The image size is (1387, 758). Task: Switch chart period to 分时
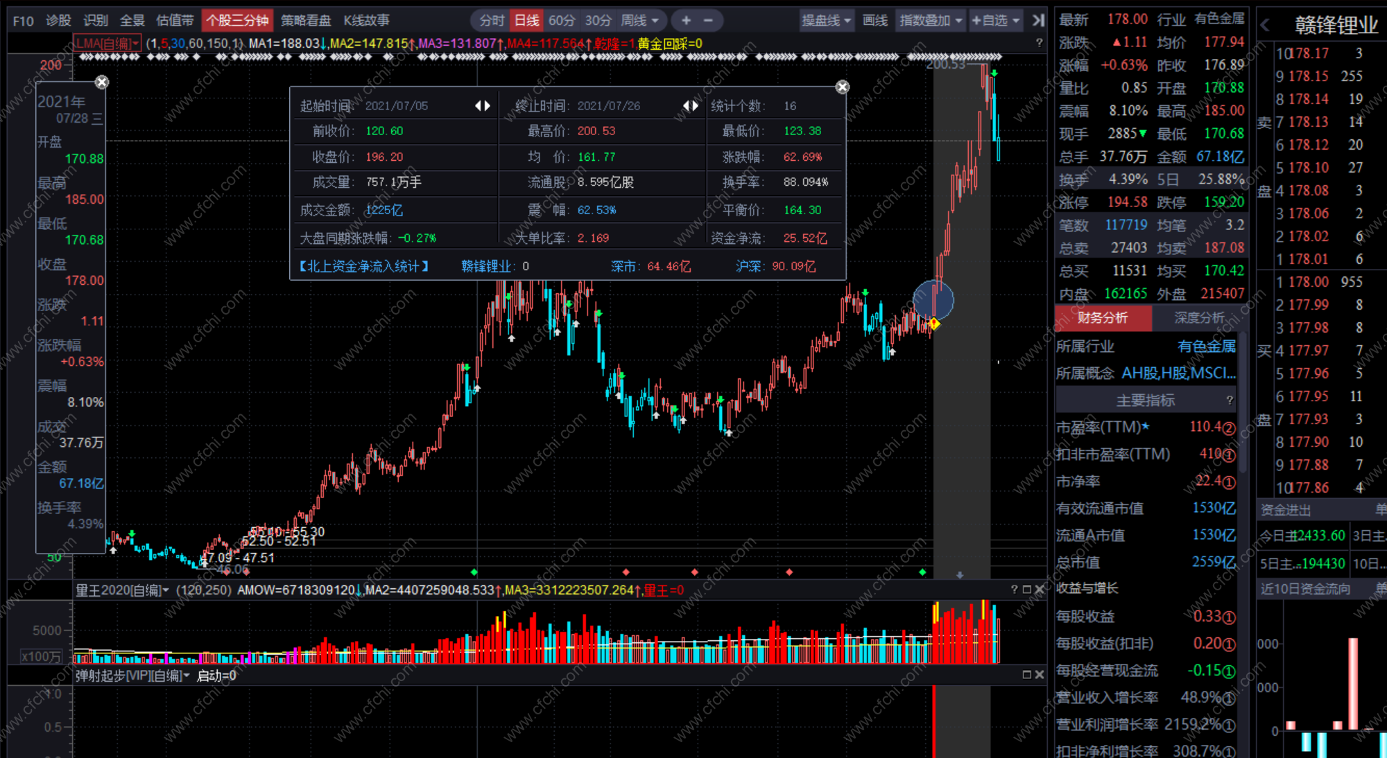(x=492, y=20)
